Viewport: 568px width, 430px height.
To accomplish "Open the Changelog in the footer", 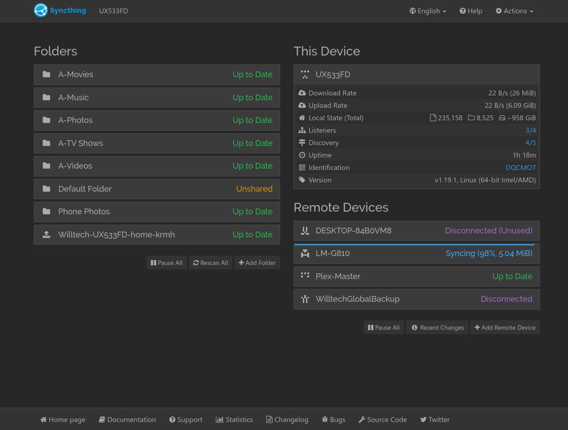I will tap(287, 419).
